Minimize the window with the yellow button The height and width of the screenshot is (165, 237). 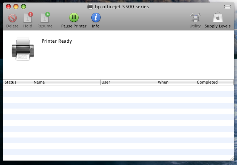point(16,7)
